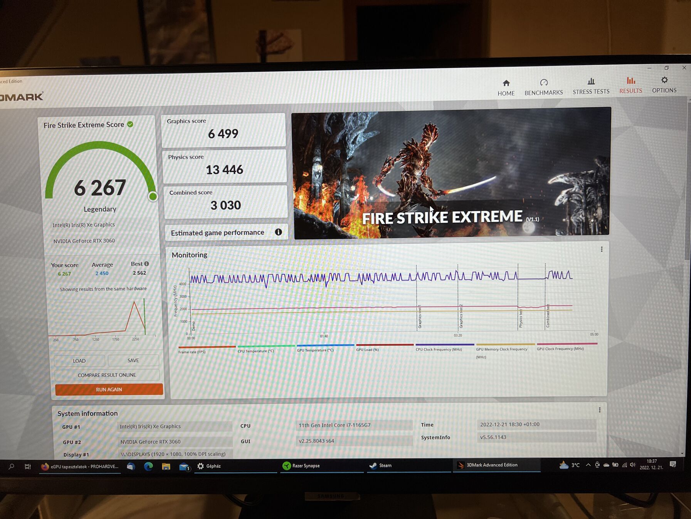Click the weather 3°C tray widget
The image size is (691, 519).
click(570, 465)
